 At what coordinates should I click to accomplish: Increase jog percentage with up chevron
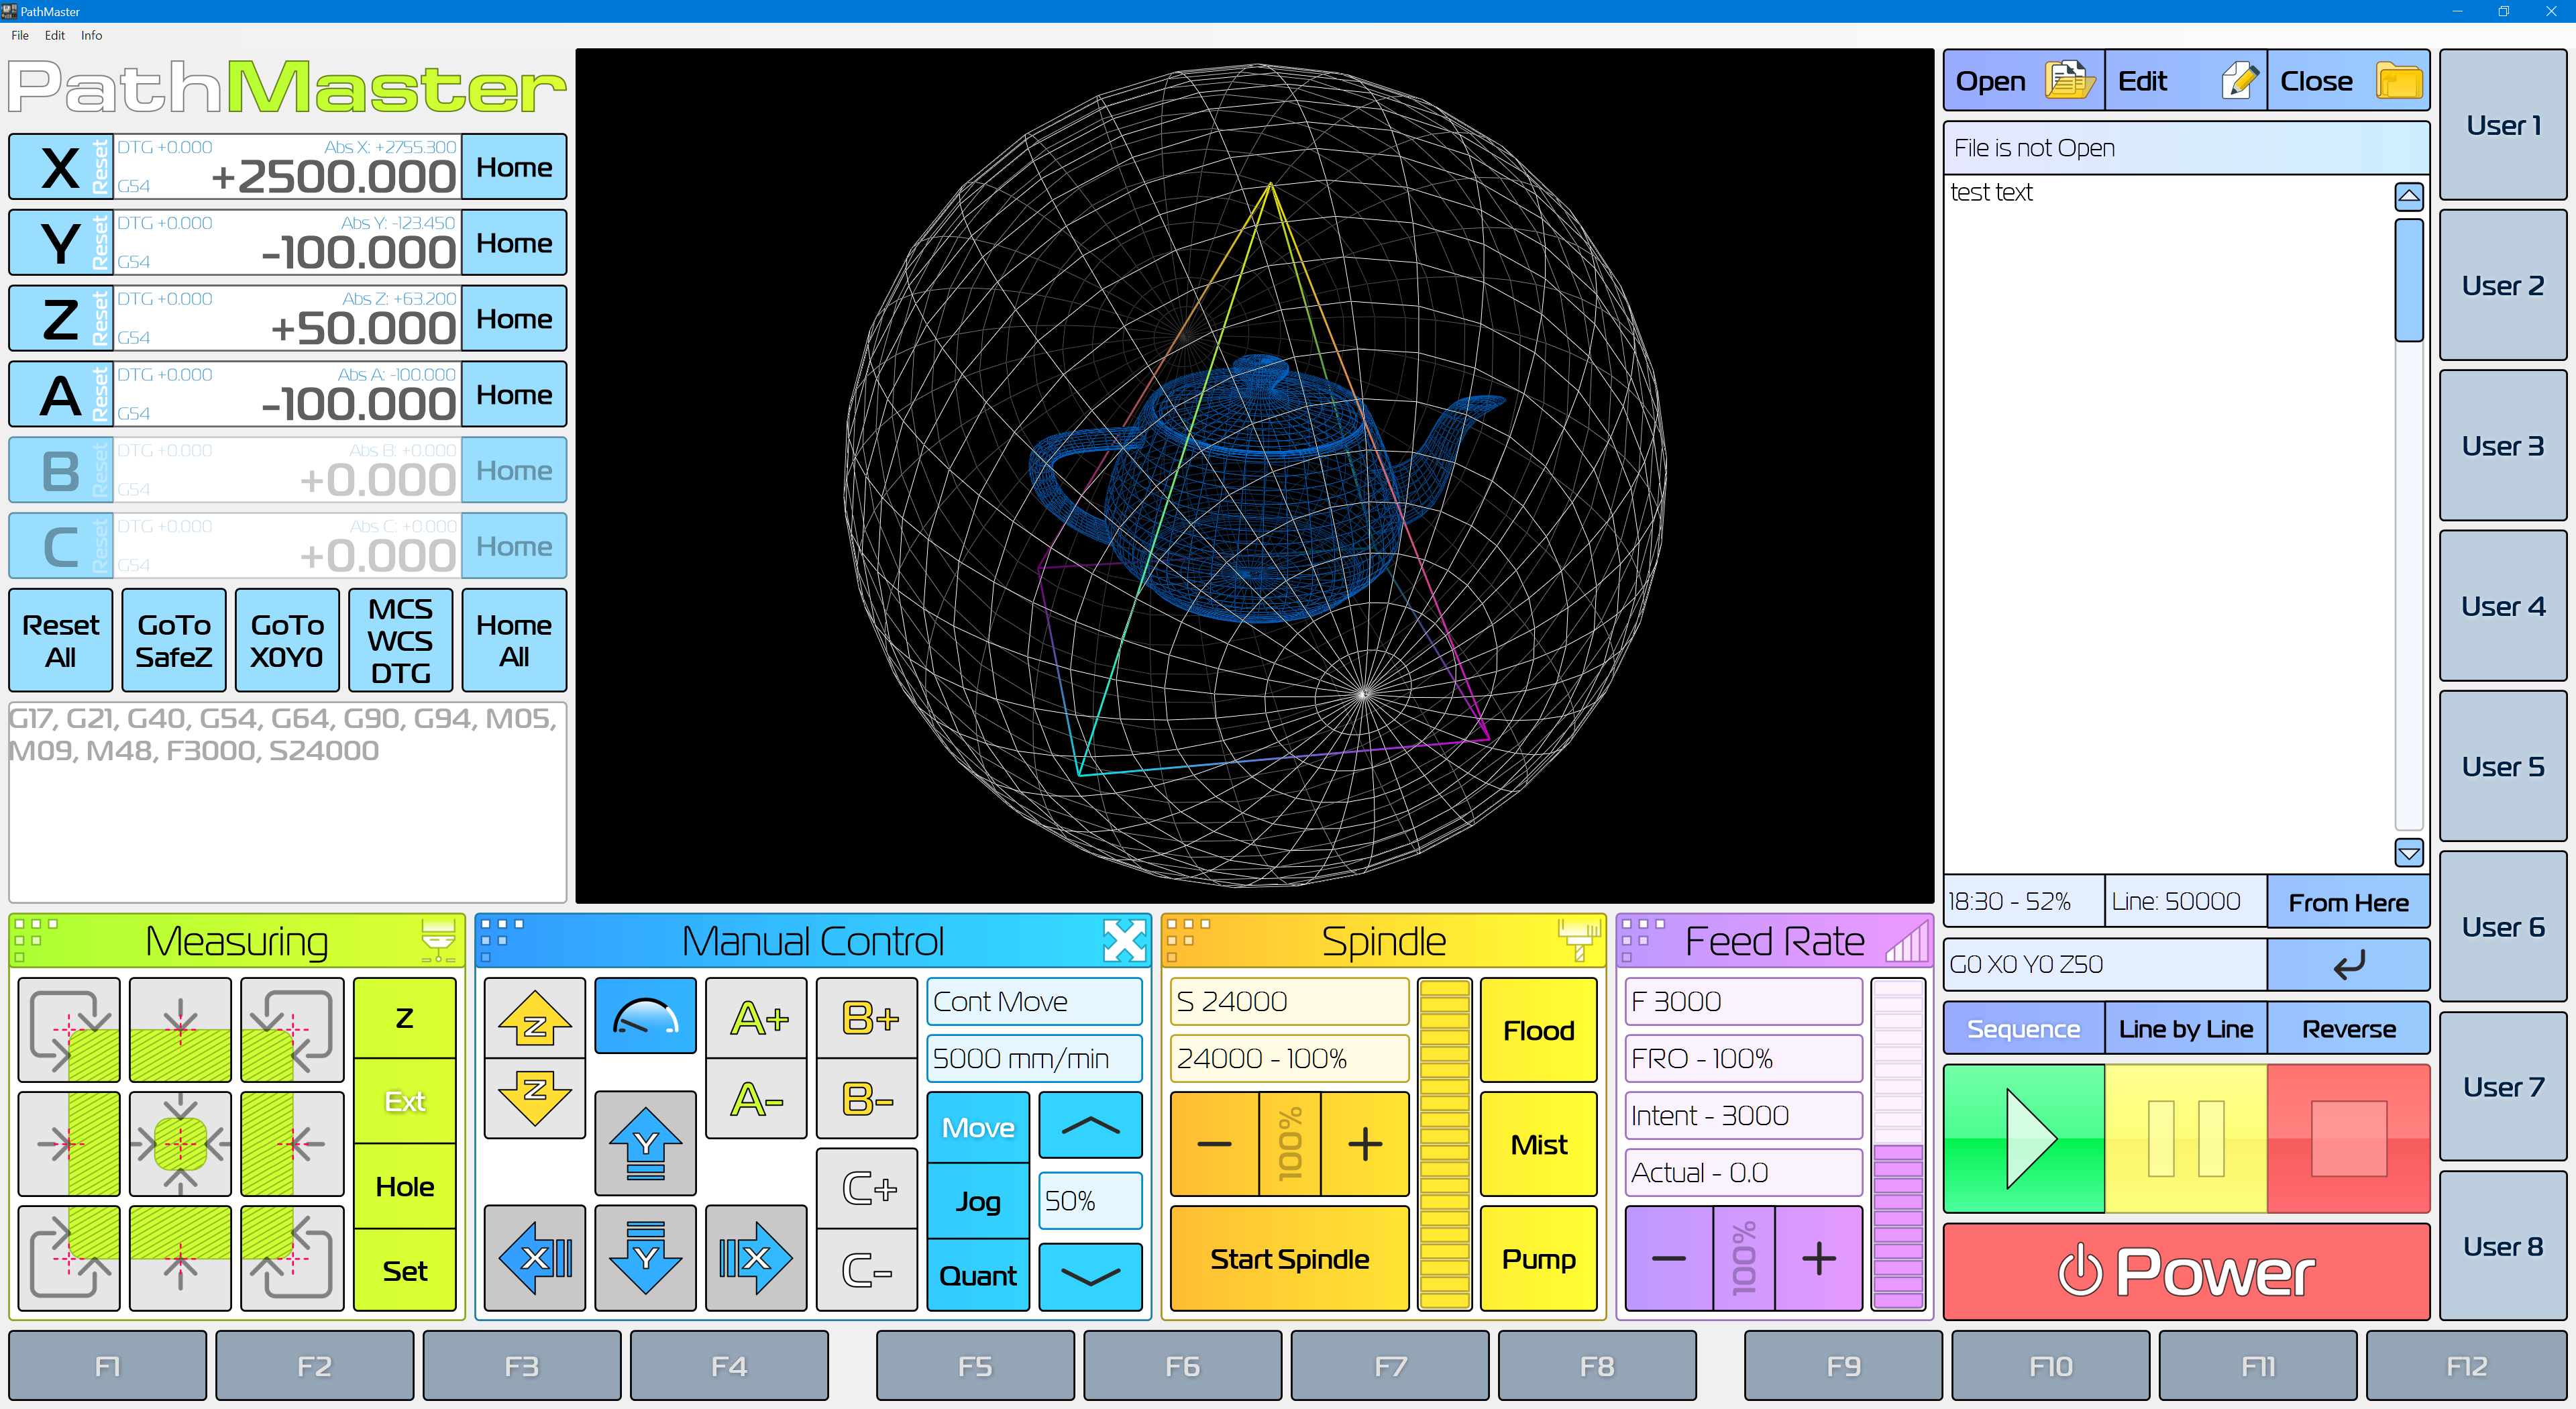[1090, 1126]
